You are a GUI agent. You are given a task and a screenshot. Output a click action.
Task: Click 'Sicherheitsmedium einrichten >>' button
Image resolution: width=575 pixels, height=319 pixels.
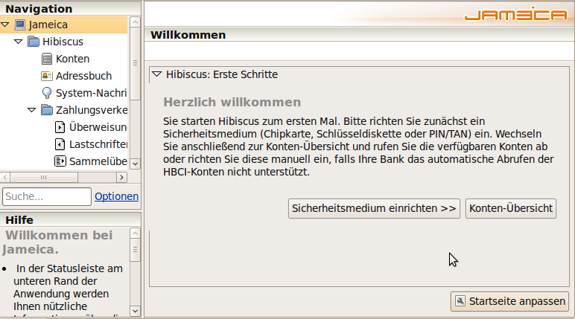374,208
